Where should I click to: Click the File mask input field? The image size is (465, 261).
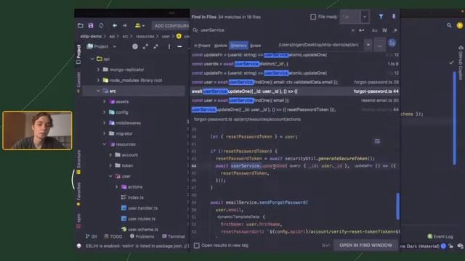[x=350, y=17]
